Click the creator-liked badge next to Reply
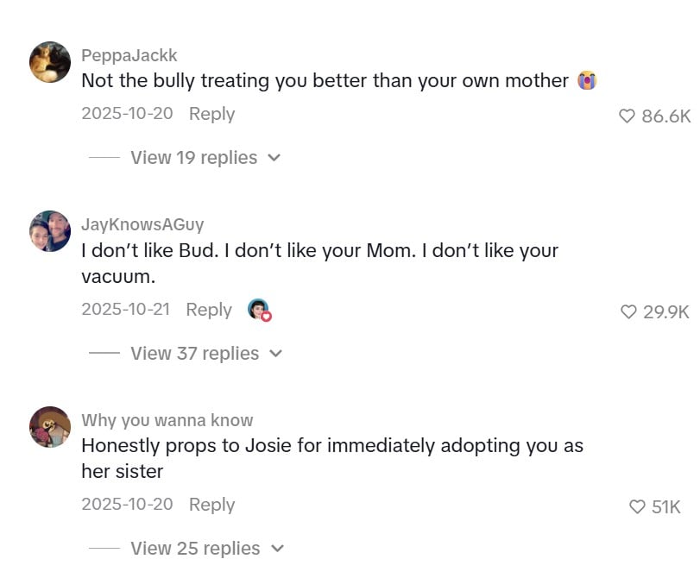 [259, 310]
